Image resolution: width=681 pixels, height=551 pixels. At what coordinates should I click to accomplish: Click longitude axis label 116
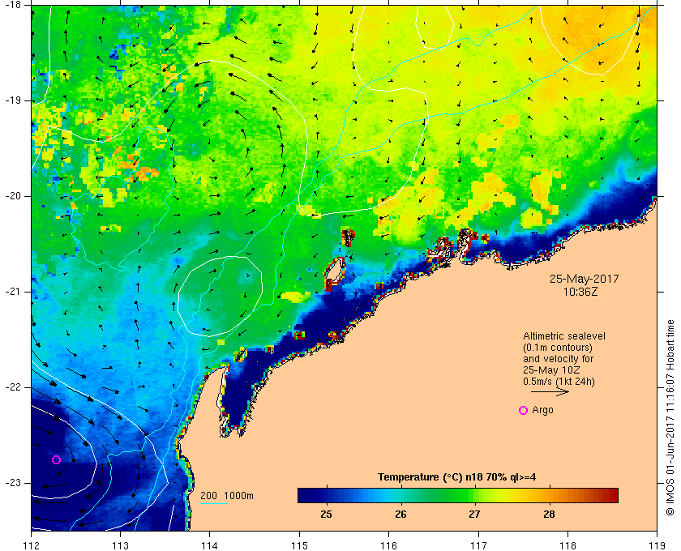(x=388, y=545)
